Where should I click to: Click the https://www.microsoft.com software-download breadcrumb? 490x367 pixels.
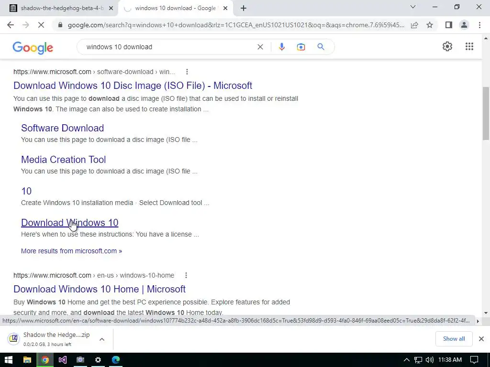94,72
